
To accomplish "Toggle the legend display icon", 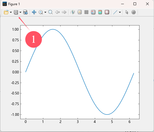I will point(93,12).
